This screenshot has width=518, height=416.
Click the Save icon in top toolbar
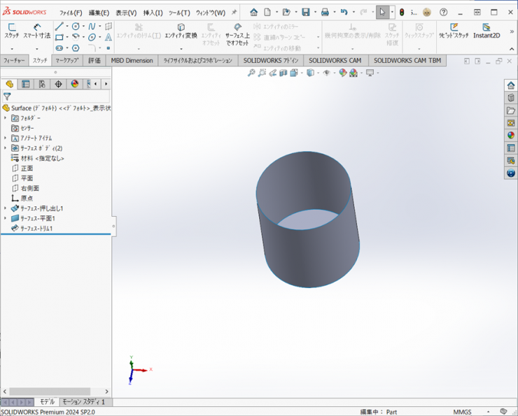click(x=306, y=13)
